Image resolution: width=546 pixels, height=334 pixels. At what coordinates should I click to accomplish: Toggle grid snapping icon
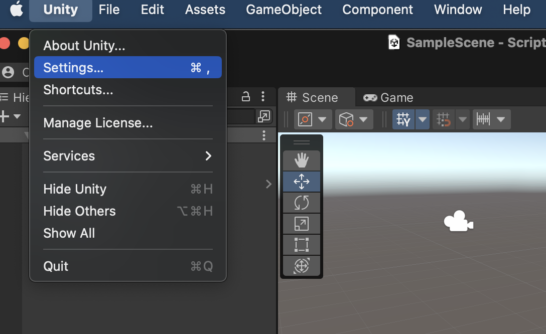(x=444, y=119)
